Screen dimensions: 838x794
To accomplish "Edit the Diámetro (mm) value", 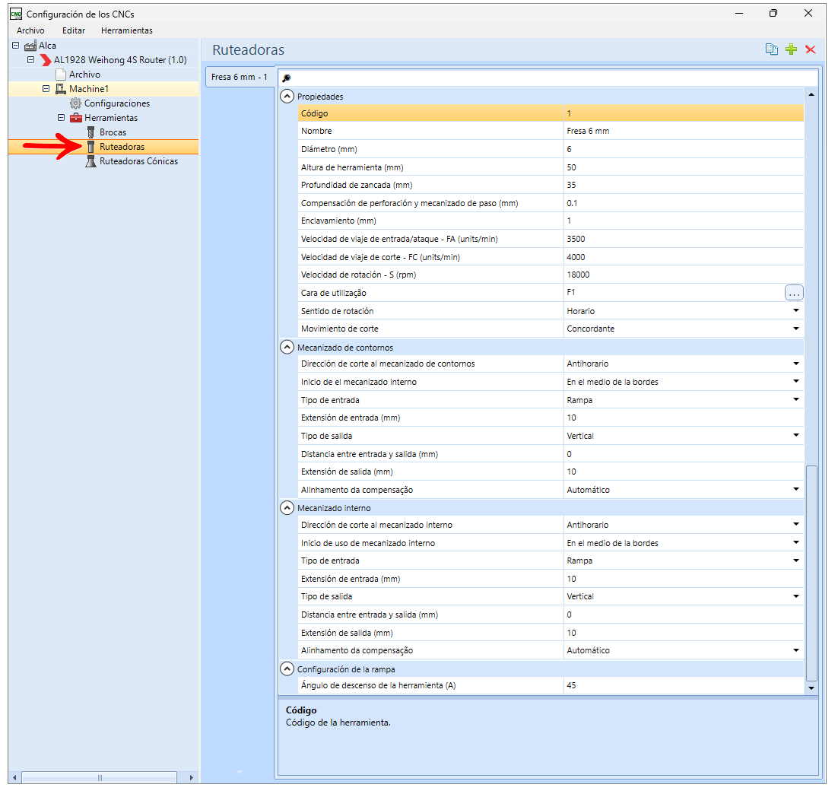I will [x=684, y=149].
